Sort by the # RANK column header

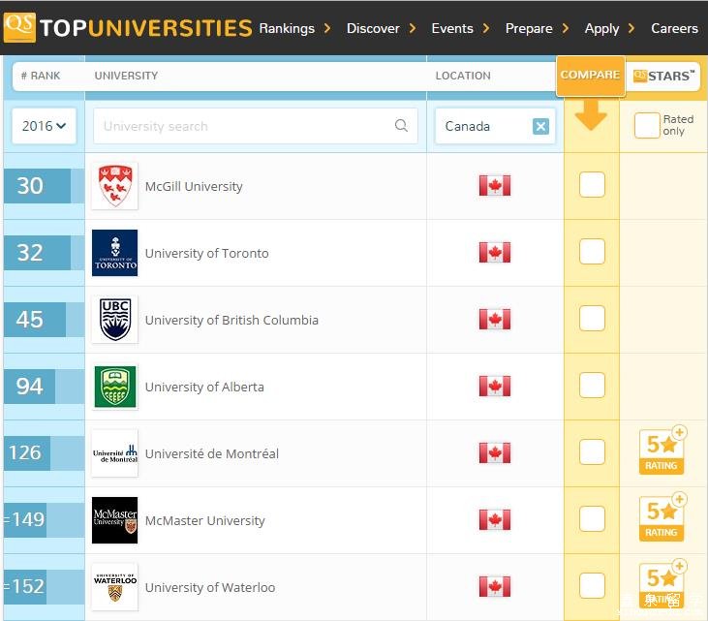pos(41,76)
